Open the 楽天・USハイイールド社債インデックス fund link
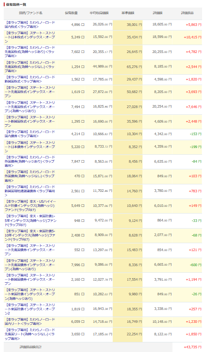This screenshot has height=352, width=205. pyautogui.click(x=30, y=206)
